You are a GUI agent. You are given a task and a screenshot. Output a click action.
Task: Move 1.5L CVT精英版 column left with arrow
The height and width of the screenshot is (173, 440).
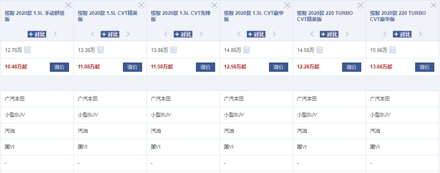[92, 34]
